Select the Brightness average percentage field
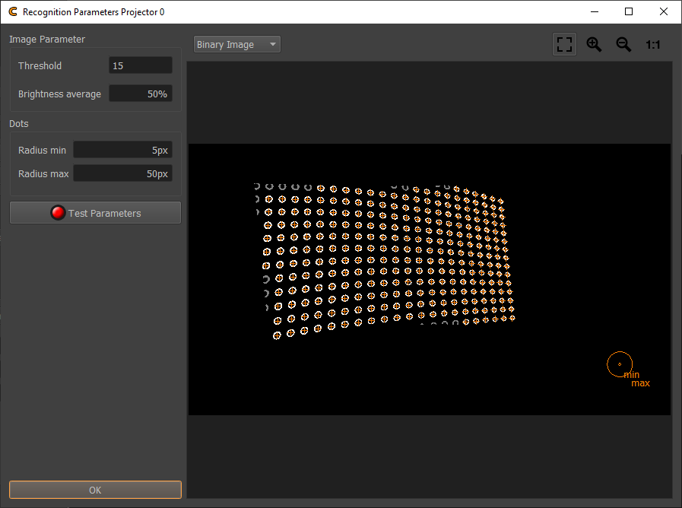682x508 pixels. [x=141, y=94]
